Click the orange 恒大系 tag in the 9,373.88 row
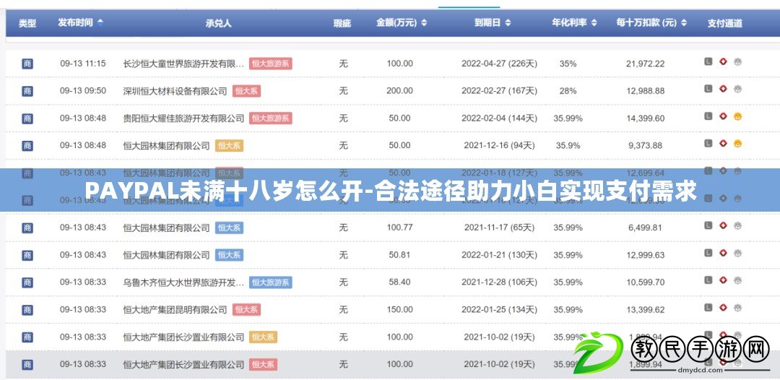The width and height of the screenshot is (780, 380). [x=230, y=146]
